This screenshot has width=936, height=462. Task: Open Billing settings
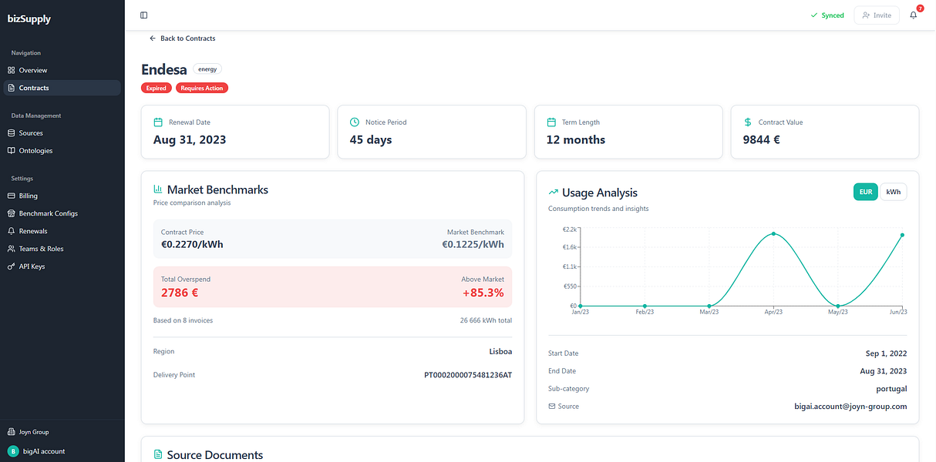[62, 196]
